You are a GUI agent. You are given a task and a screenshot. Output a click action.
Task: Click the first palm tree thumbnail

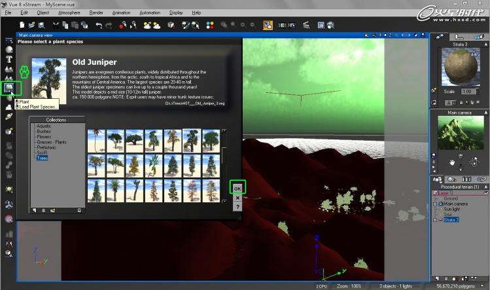[x=96, y=141]
